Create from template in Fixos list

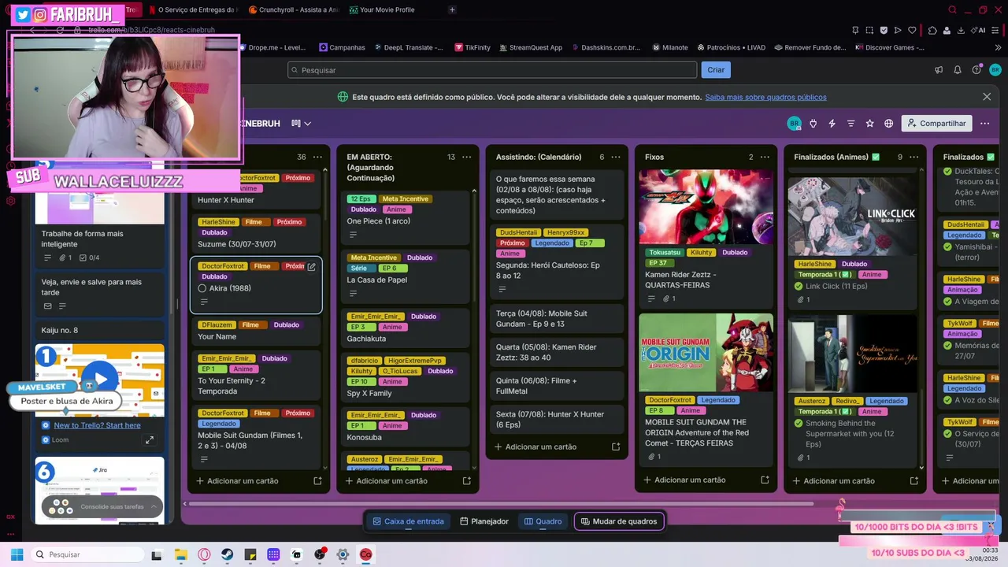765,480
